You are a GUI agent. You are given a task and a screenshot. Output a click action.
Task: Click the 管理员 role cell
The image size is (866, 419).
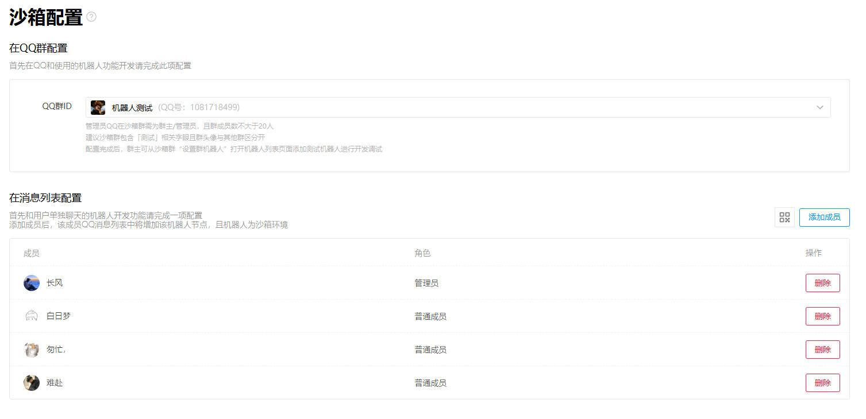[x=426, y=283]
